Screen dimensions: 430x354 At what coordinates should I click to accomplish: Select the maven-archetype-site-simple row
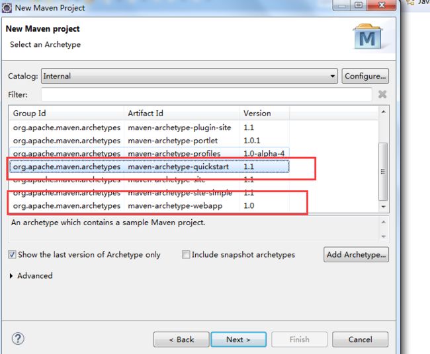coord(150,193)
